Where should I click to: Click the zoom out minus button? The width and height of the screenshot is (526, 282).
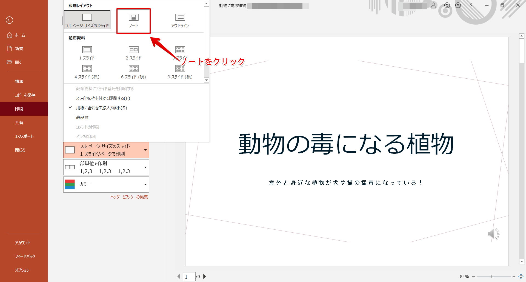pyautogui.click(x=473, y=277)
